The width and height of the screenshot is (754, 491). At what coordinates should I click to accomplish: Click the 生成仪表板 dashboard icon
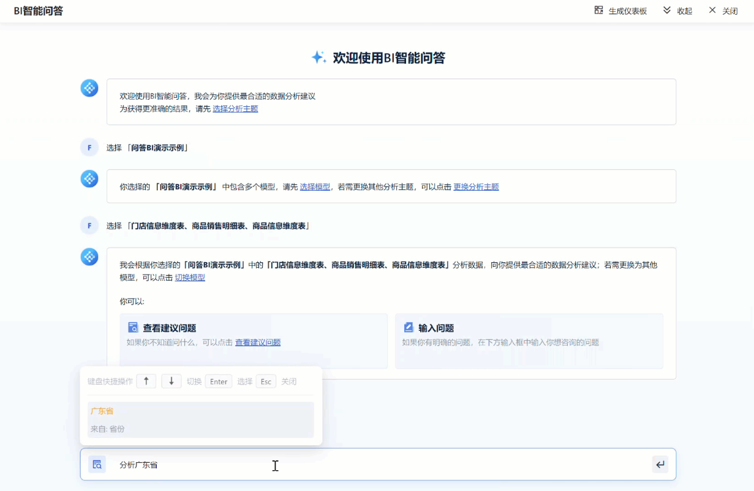click(598, 10)
